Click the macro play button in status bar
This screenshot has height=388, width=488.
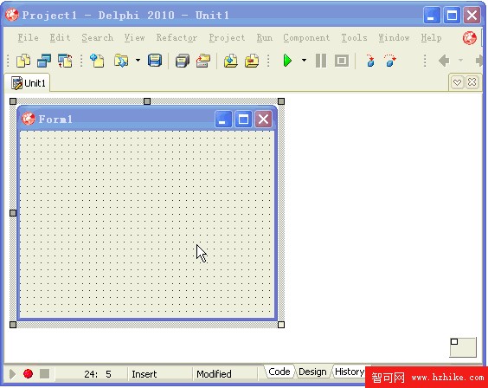12,373
